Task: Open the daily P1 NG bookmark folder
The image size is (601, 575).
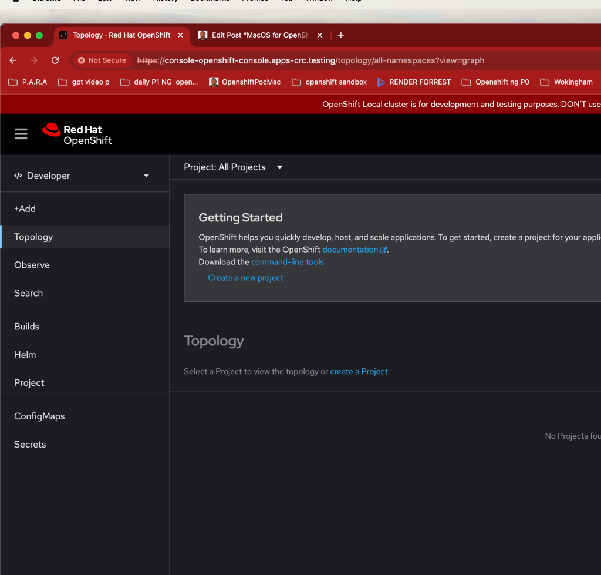Action: tap(159, 82)
